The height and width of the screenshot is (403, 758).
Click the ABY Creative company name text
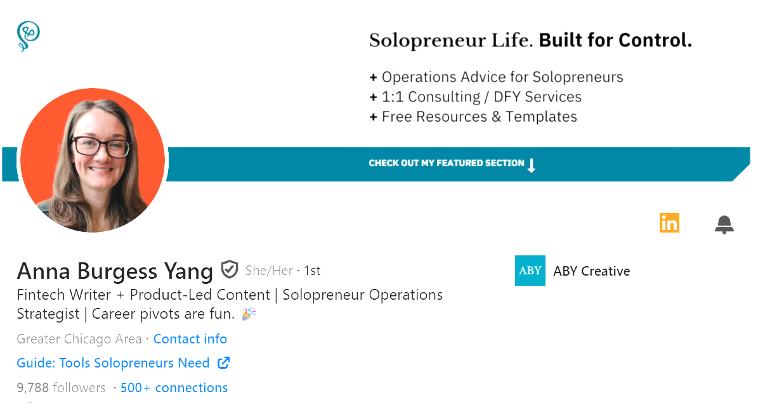[x=591, y=271]
